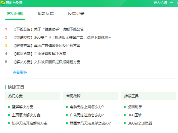Image resolution: width=178 pixels, height=133 pixels.
Task: Open the 健康助手 offline announcement
Action: click(x=48, y=29)
